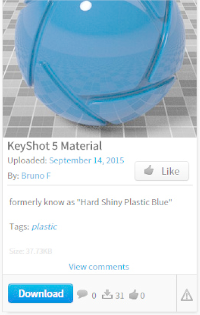Click the Tags label
Viewport: 200px width, 315px height.
coord(20,226)
